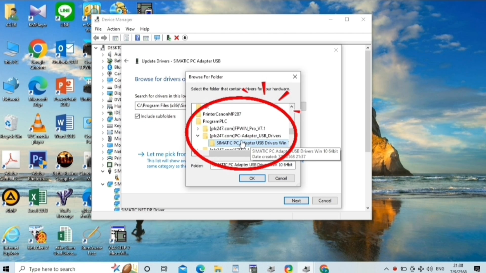Open AIMP desktop shortcut

11,200
